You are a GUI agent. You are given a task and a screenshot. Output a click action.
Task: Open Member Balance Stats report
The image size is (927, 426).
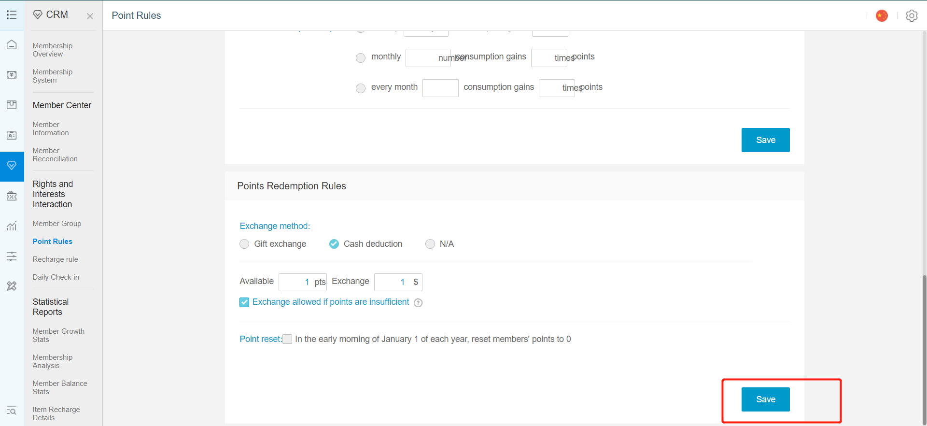[x=60, y=387]
